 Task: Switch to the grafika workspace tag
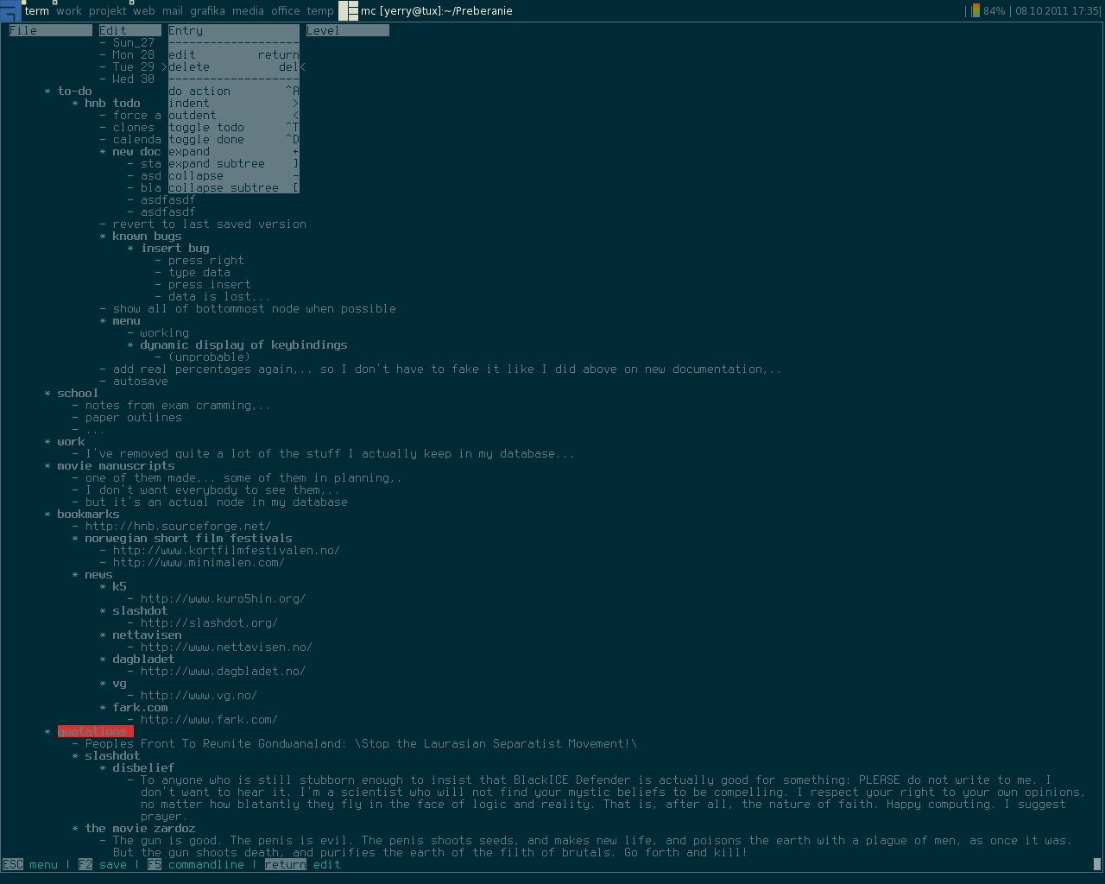pos(207,11)
